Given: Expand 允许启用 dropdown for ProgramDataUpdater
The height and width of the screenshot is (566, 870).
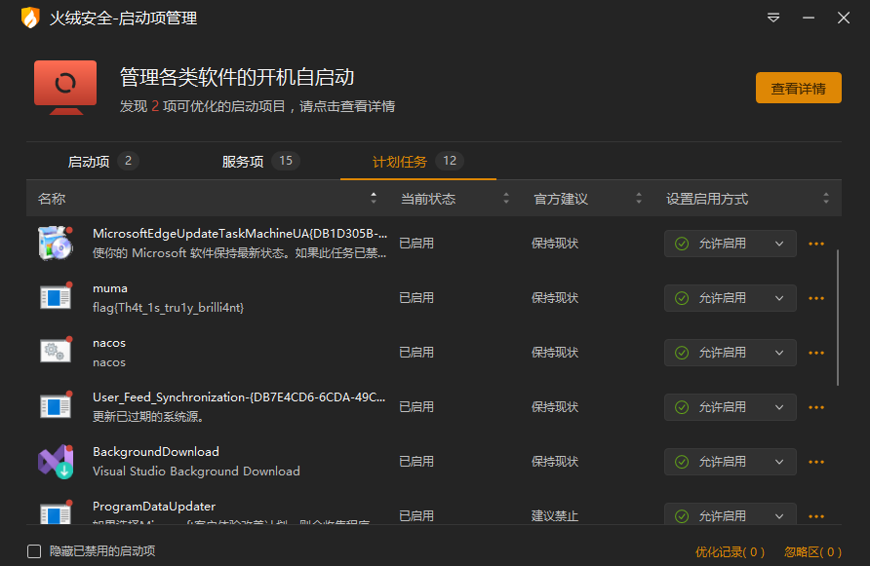Looking at the screenshot, I should (x=731, y=514).
